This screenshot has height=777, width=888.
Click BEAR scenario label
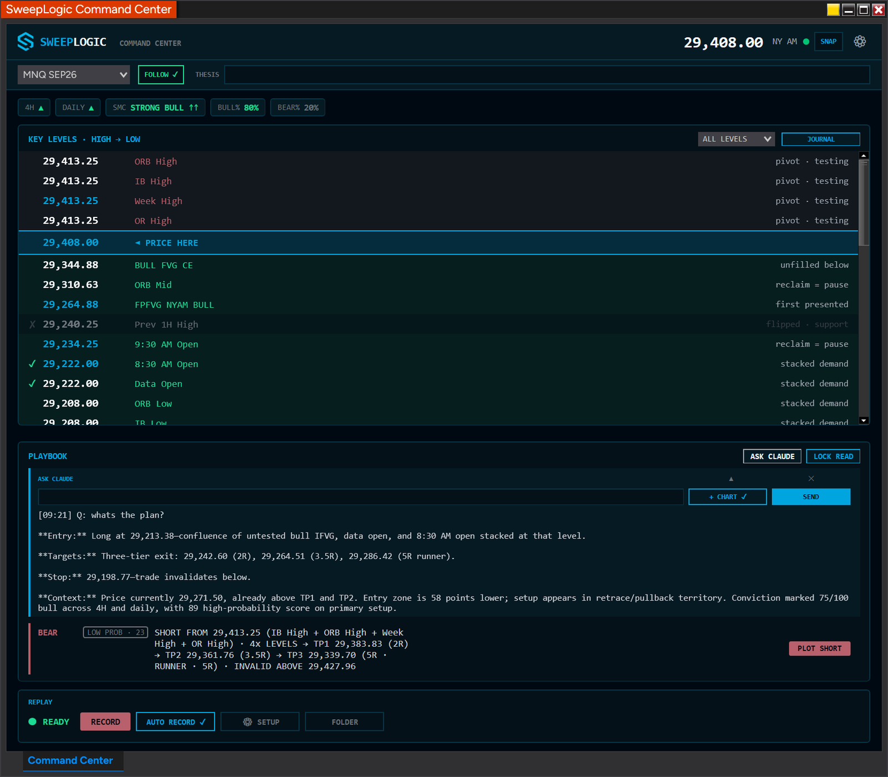(48, 632)
